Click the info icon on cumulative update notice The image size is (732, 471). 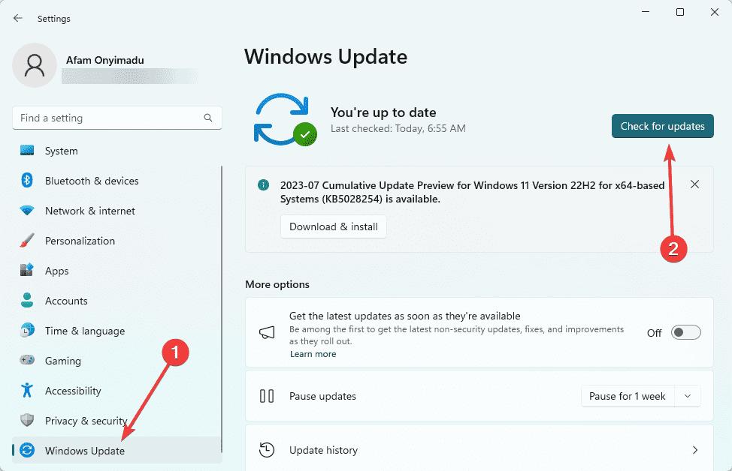[263, 185]
